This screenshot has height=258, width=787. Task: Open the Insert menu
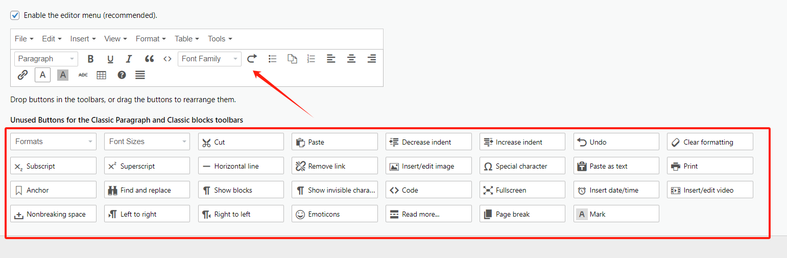pos(83,39)
